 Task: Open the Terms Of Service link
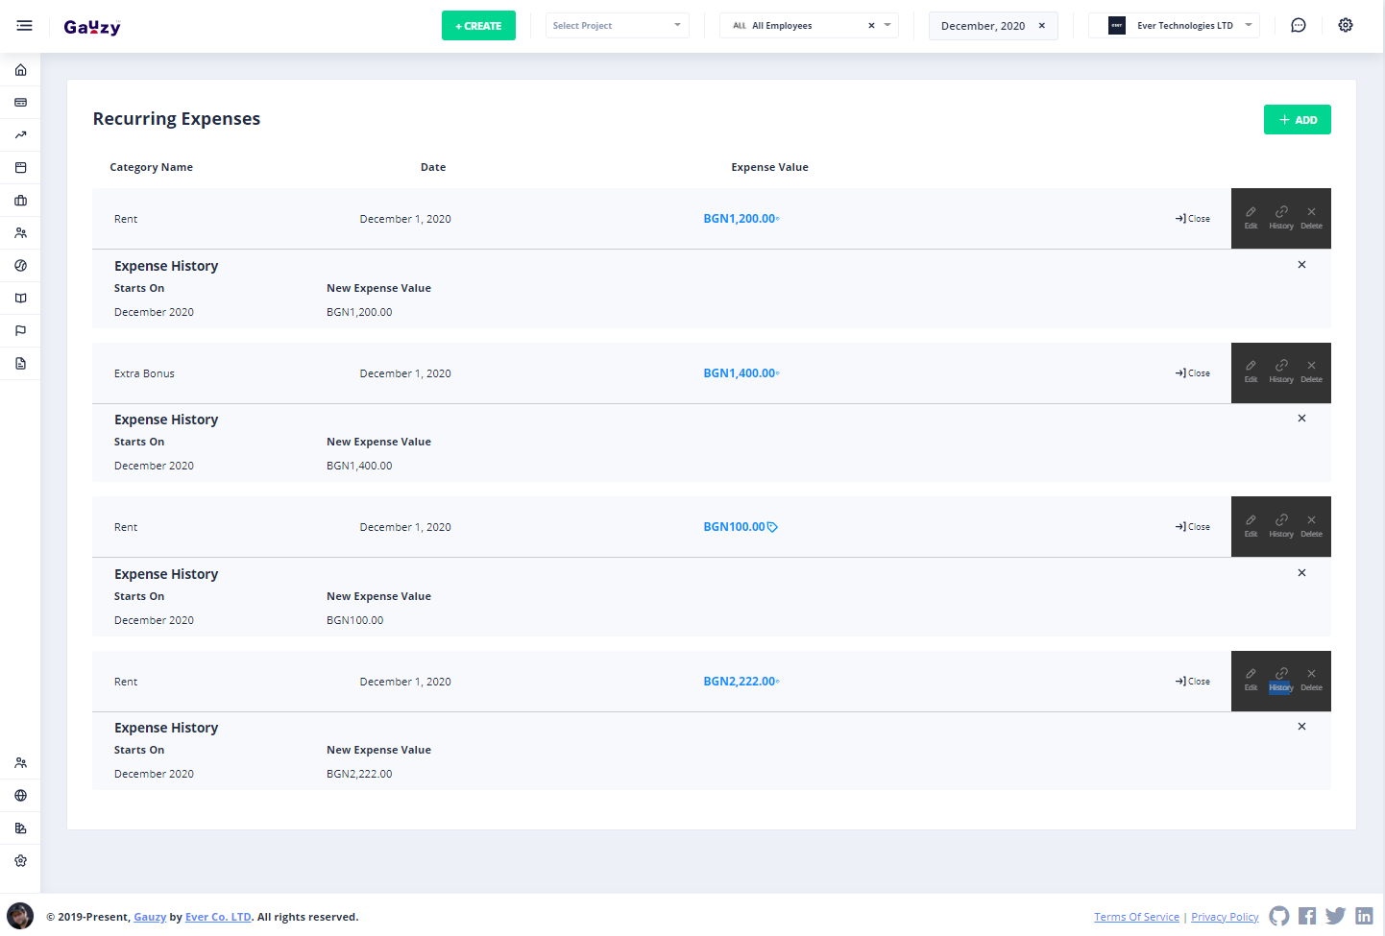[x=1136, y=917]
